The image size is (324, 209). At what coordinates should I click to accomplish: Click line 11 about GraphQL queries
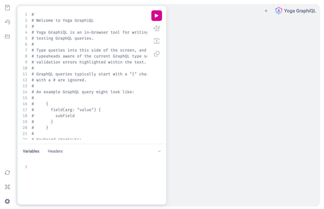click(86, 74)
